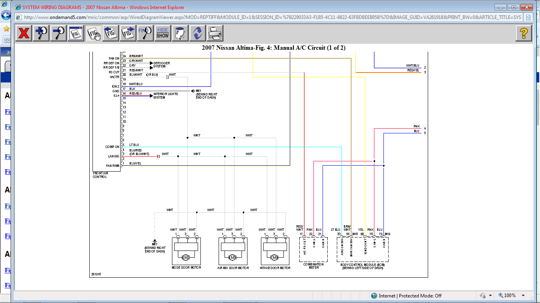Viewport: 540px width, 303px height.
Task: Open the Find search tool
Action: (x=145, y=33)
